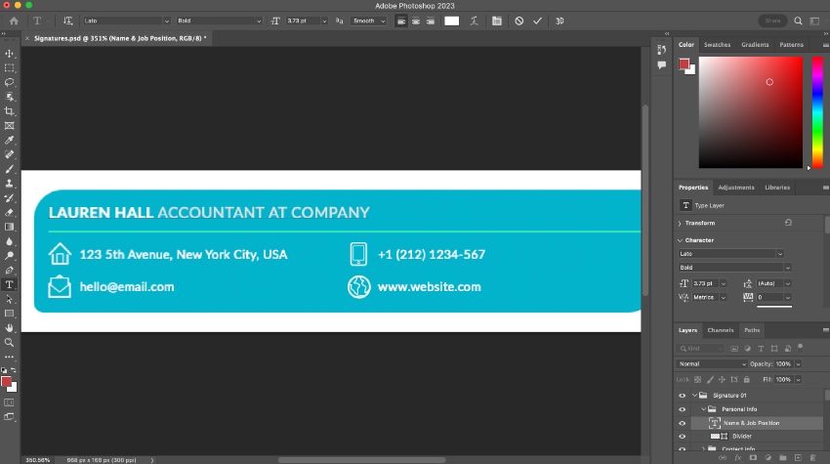Hide the Name & Job Position layer
The image size is (830, 464).
point(682,423)
